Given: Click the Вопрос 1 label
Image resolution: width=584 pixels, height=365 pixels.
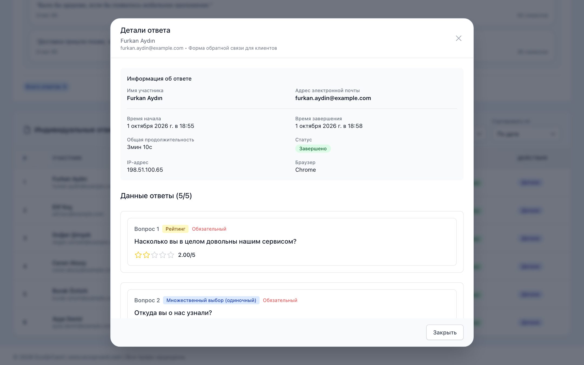Looking at the screenshot, I should (x=147, y=229).
